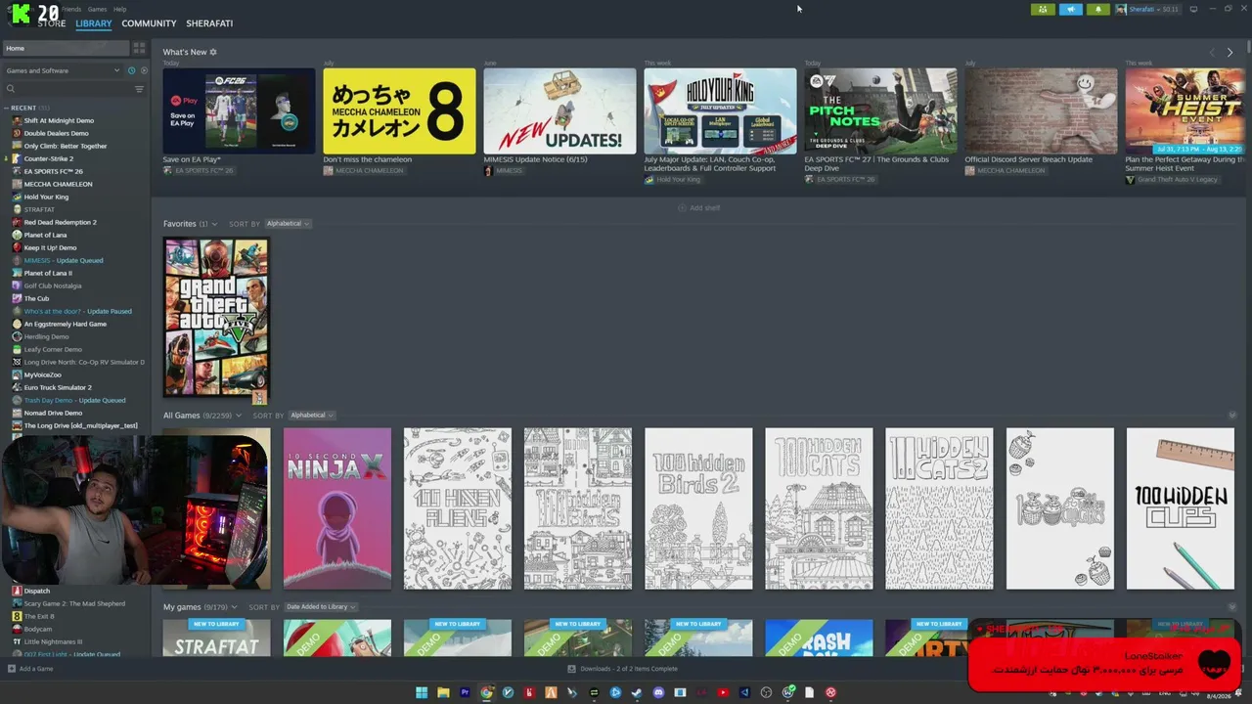Change Favorites sort from Alphabetical
This screenshot has height=704, width=1252.
[288, 224]
